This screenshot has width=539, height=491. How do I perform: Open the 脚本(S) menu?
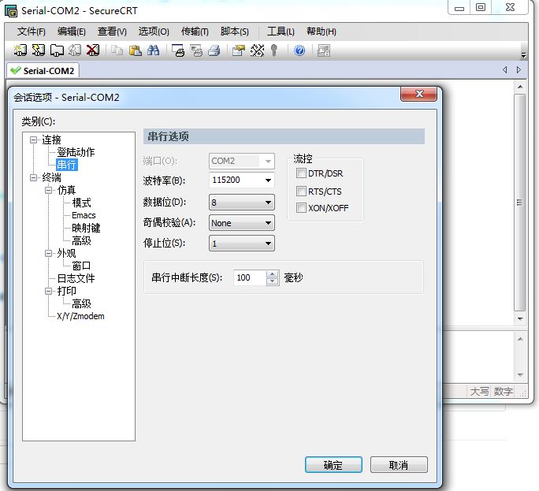(235, 32)
